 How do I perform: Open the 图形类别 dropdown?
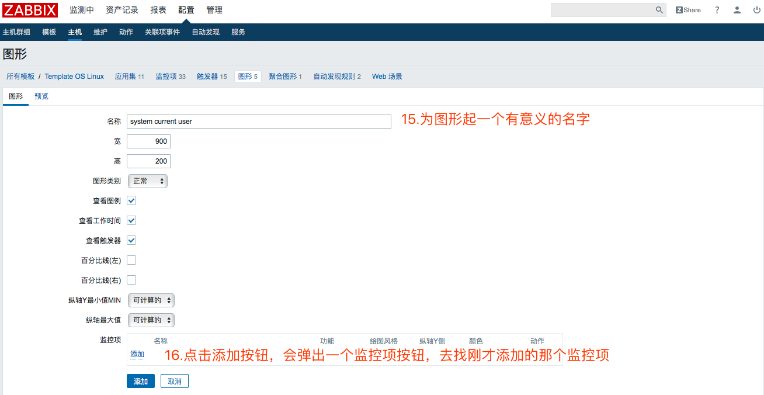tap(148, 181)
